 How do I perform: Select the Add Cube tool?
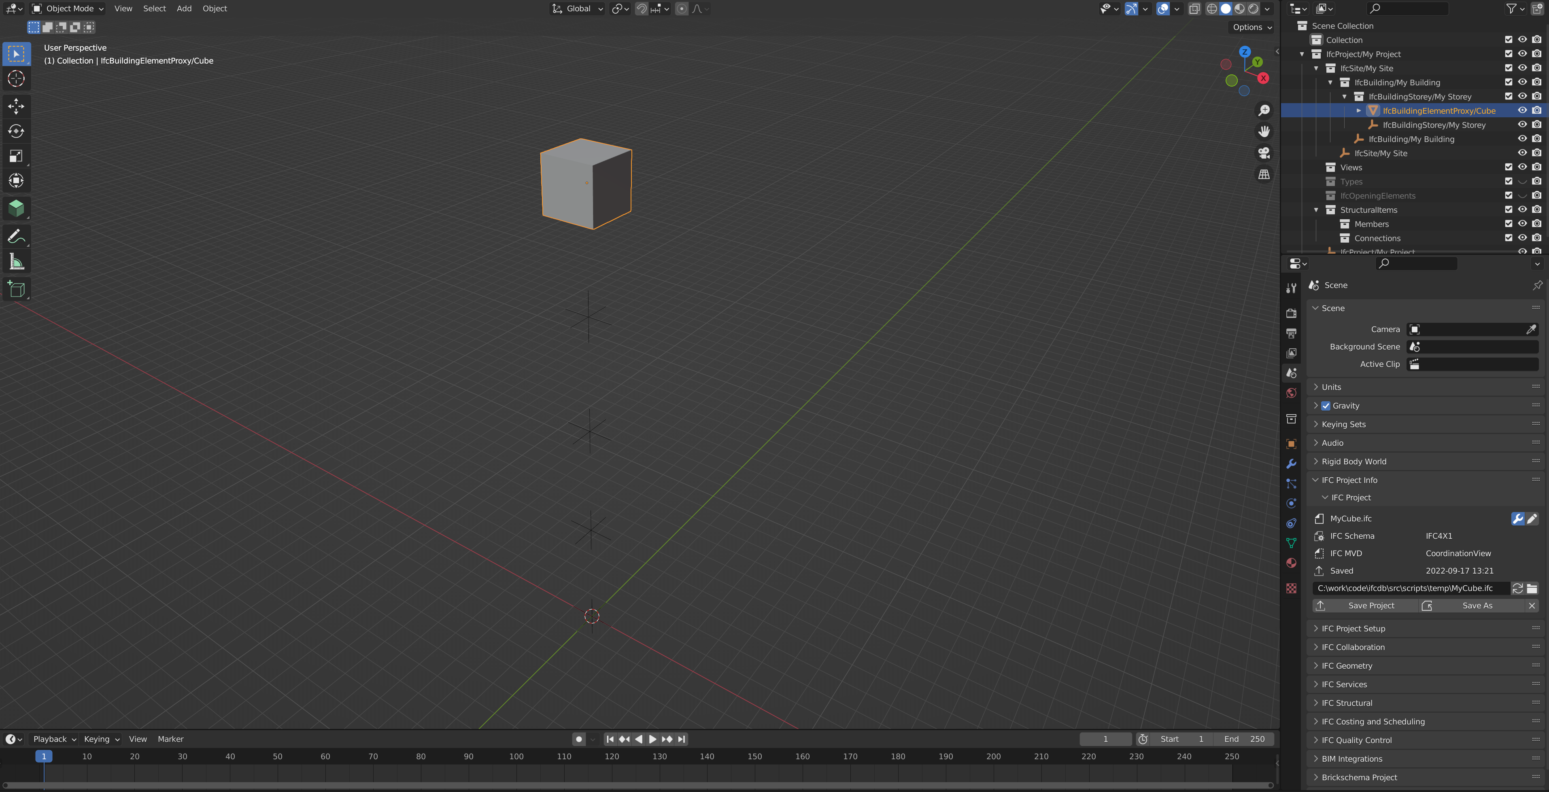tap(16, 289)
